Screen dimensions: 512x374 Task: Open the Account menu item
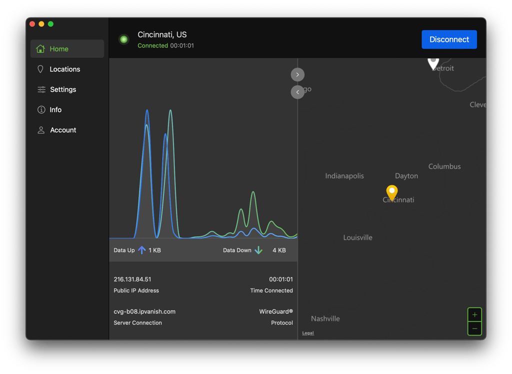(x=67, y=130)
